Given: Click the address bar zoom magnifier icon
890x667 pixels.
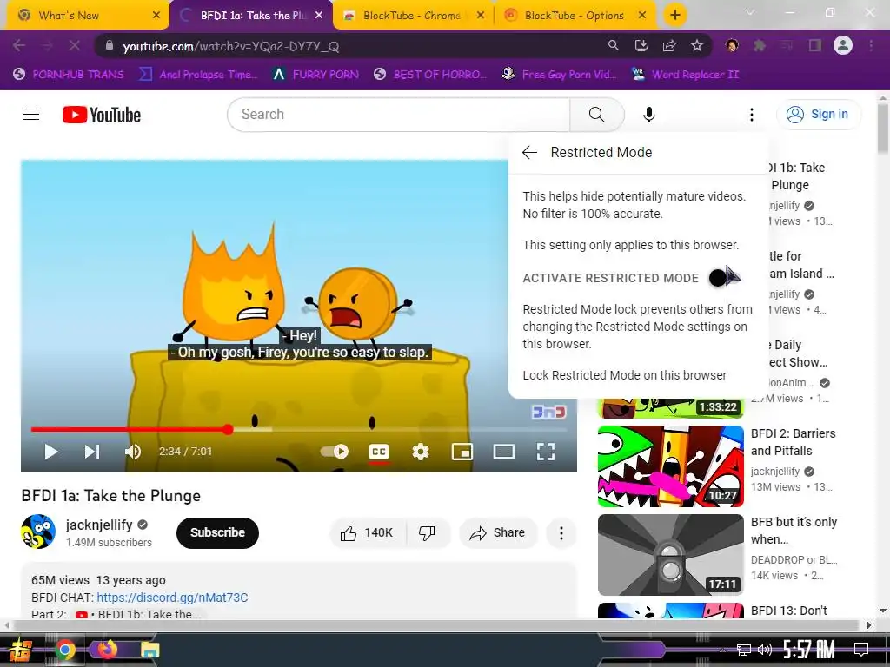Looking at the screenshot, I should 613,45.
